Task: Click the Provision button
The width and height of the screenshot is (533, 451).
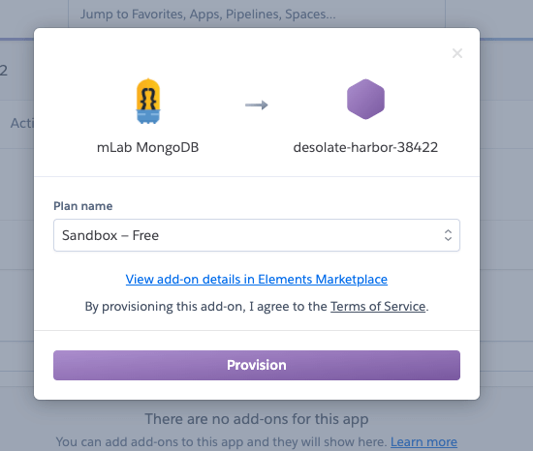Action: 257,365
